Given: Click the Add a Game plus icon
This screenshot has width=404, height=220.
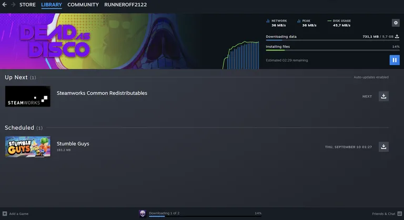Looking at the screenshot, I should 5,214.
